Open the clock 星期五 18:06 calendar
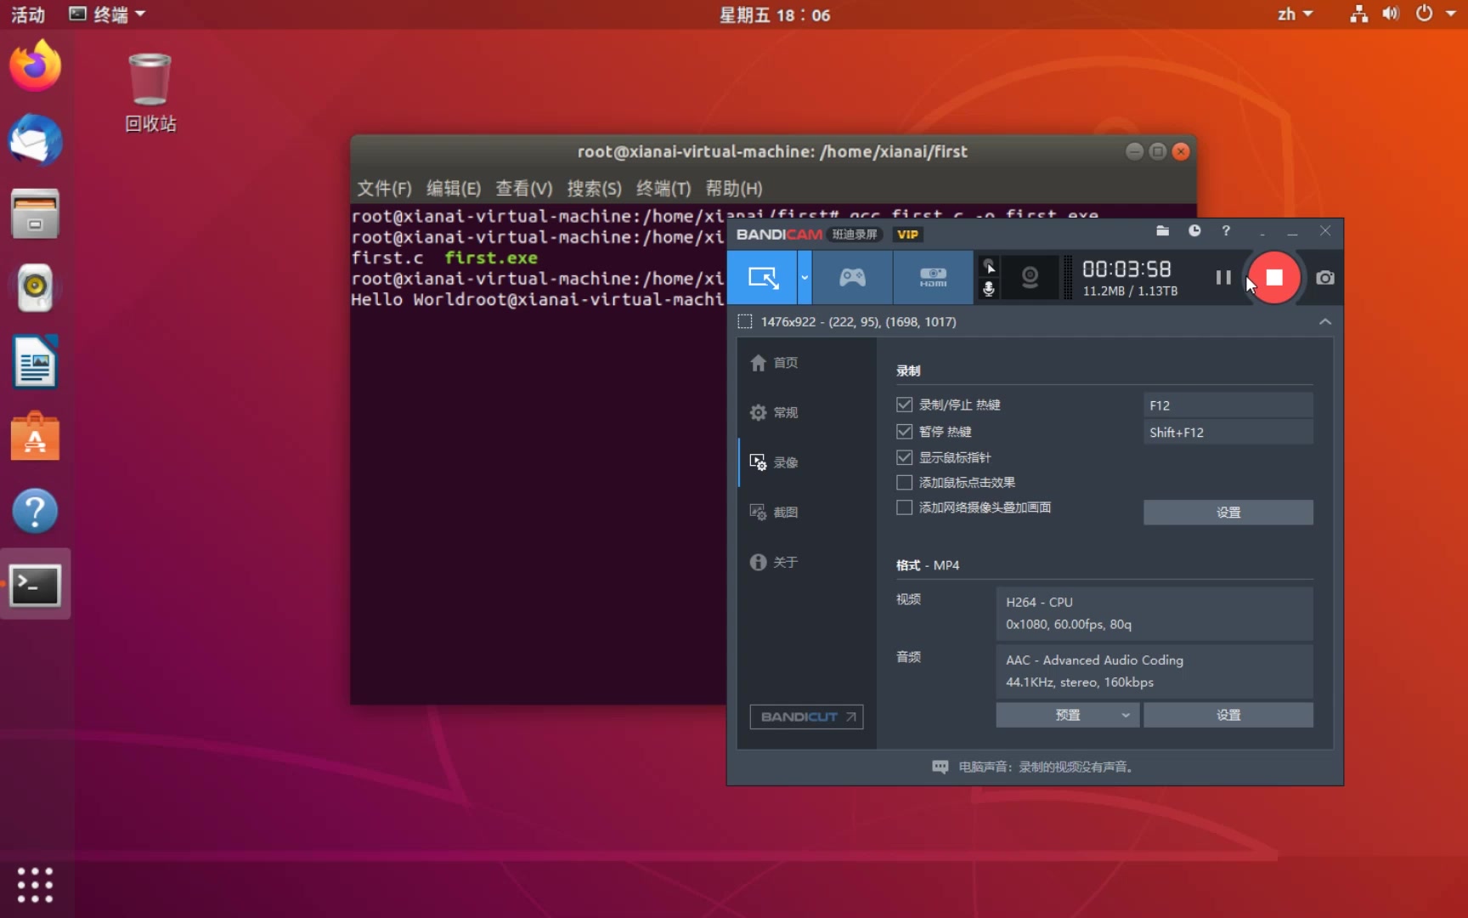Image resolution: width=1468 pixels, height=918 pixels. click(774, 14)
